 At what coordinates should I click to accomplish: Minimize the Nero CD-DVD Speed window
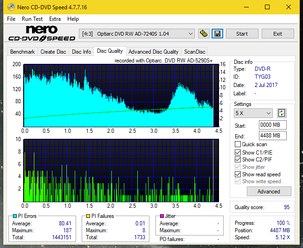[246, 7]
